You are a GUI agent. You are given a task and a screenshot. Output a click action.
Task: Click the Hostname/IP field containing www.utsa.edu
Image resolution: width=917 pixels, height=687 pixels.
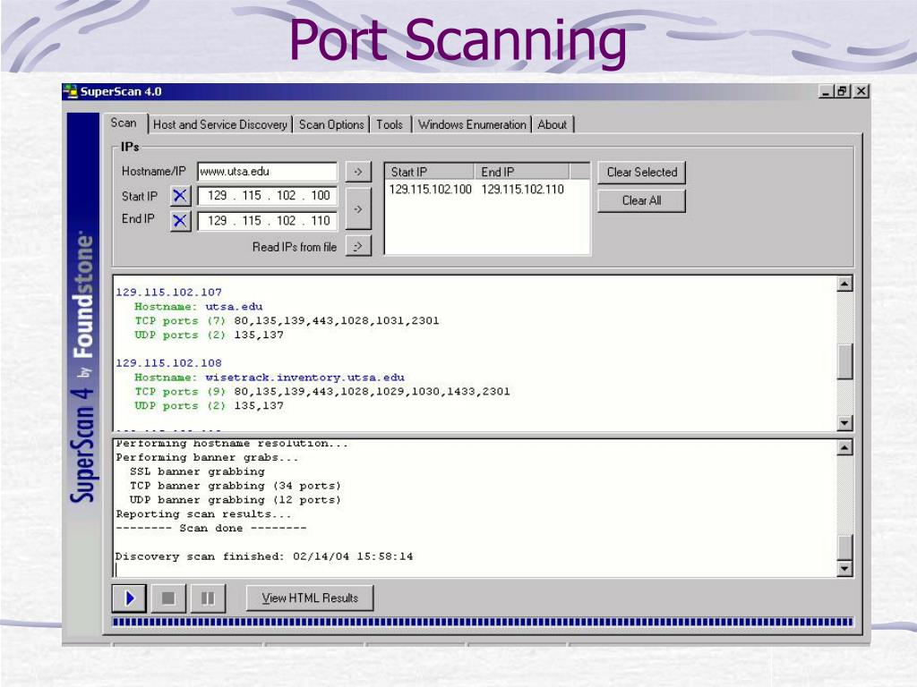[267, 172]
